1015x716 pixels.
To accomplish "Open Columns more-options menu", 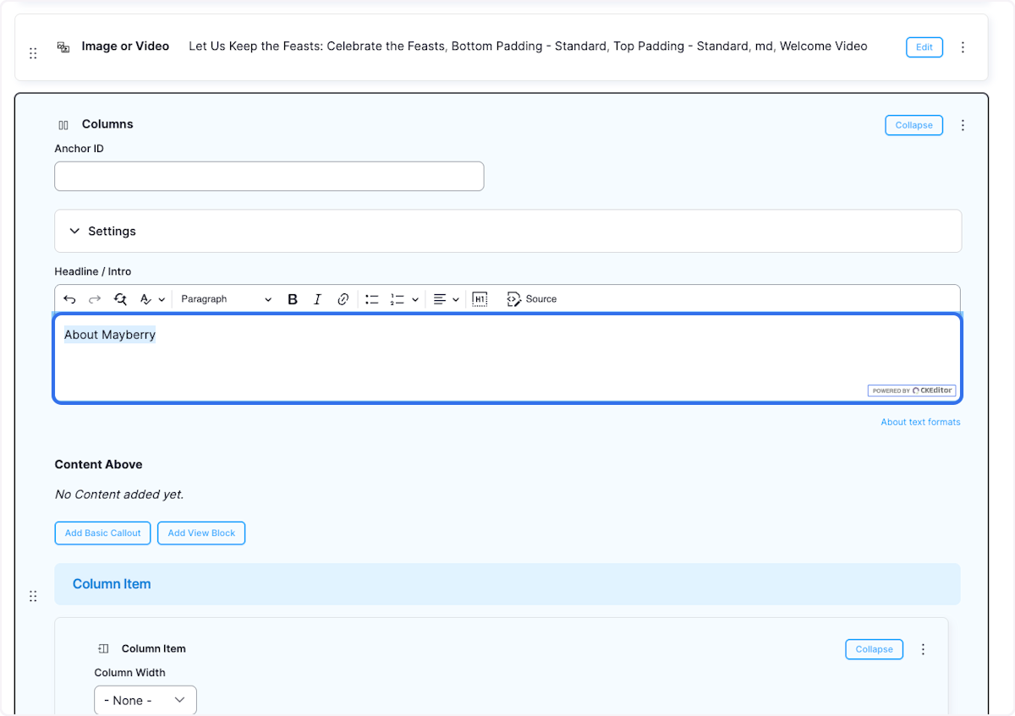I will click(963, 125).
